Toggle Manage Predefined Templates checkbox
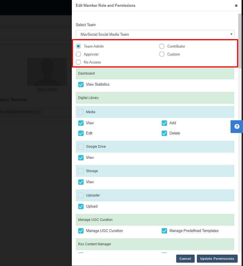Viewport: 243px width, 266px height. 164,231
